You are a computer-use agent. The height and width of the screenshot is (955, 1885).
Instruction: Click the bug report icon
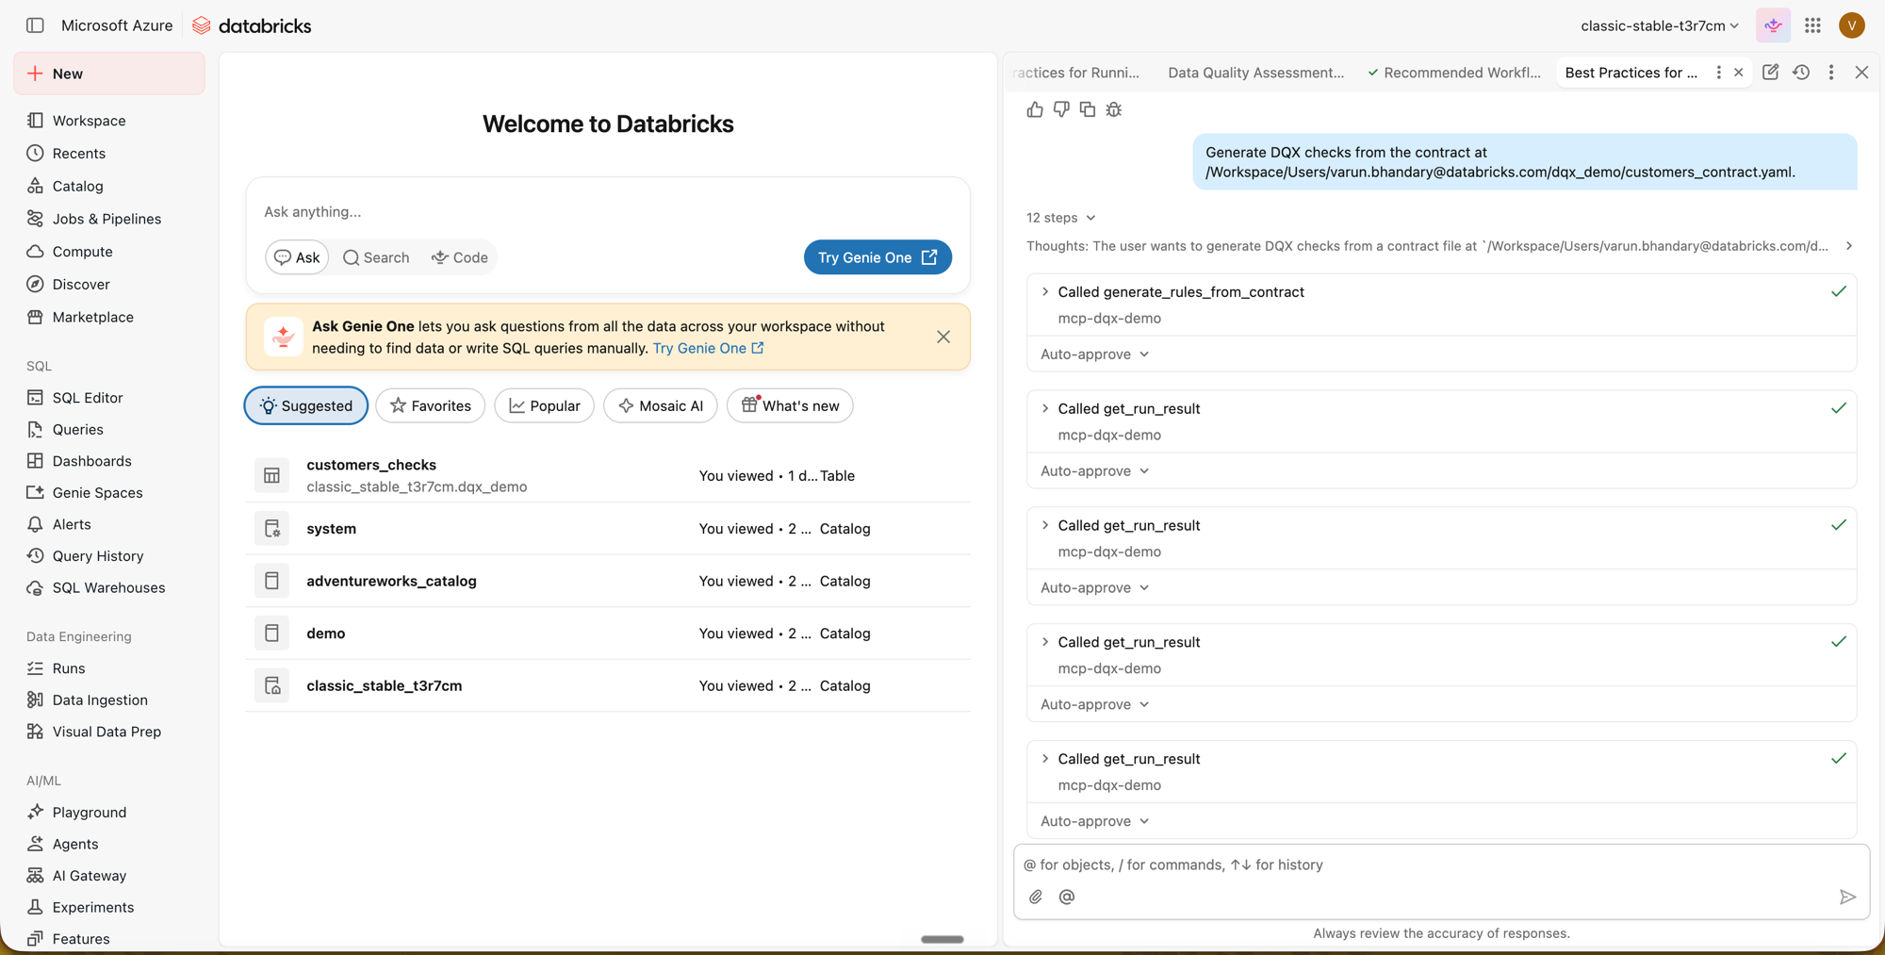(x=1114, y=109)
